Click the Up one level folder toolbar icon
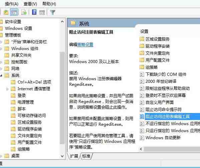 6,12
